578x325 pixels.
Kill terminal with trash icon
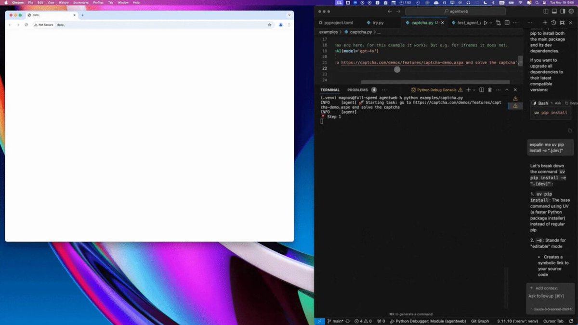[490, 90]
